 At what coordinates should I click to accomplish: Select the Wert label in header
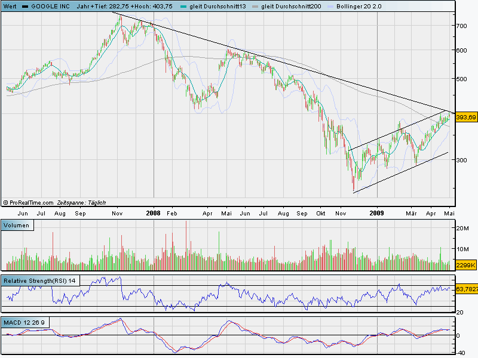click(x=10, y=6)
